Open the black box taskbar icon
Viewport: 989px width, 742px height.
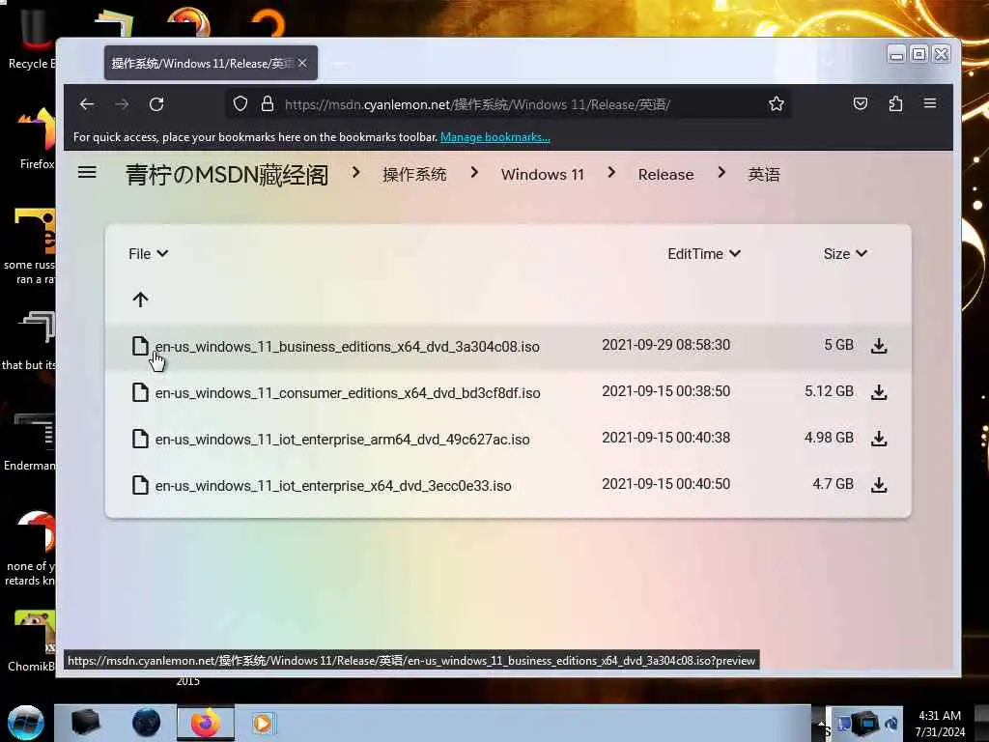pyautogui.click(x=86, y=723)
